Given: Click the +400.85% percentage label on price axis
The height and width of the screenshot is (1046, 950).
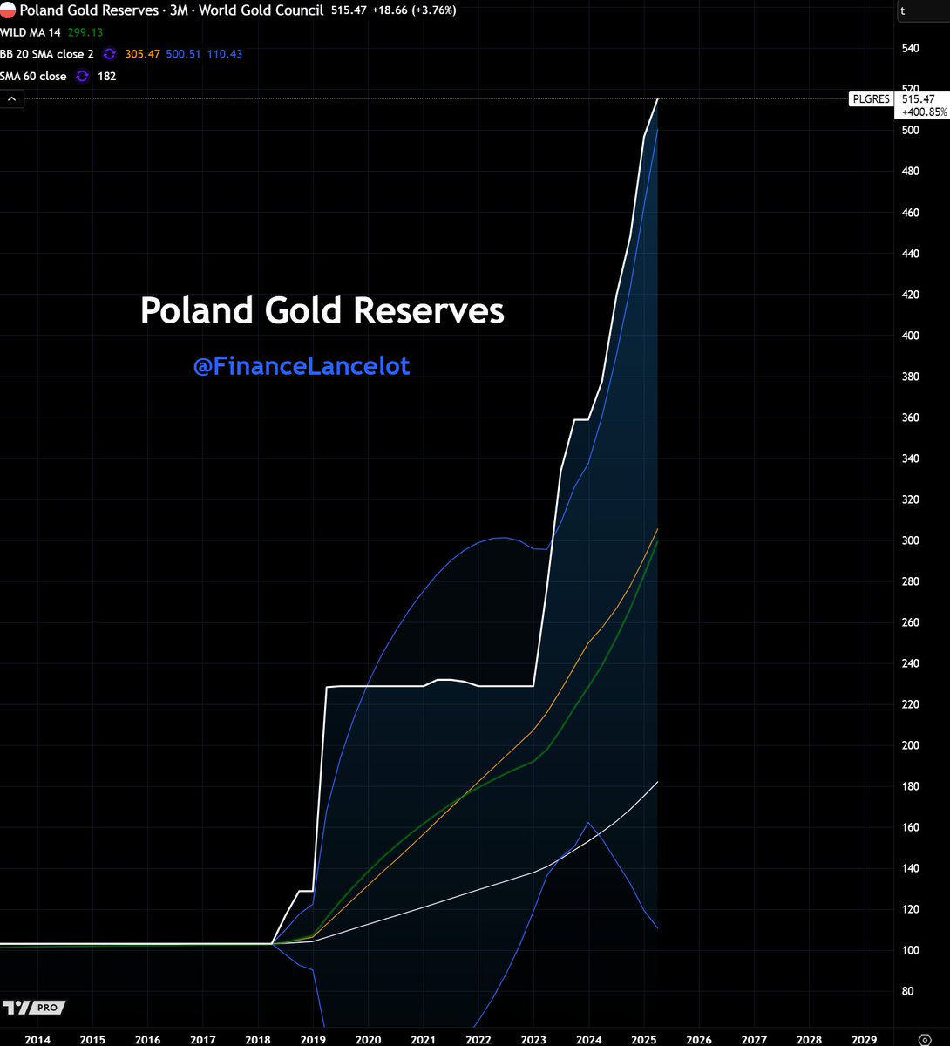Looking at the screenshot, I should (x=922, y=112).
